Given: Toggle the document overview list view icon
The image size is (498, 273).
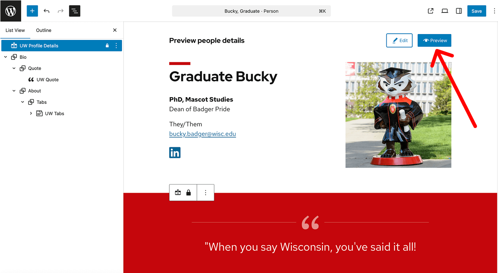Looking at the screenshot, I should tap(74, 11).
